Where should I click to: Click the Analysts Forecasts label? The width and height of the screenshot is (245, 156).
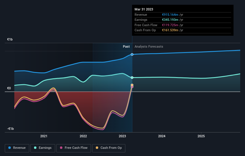(x=149, y=46)
